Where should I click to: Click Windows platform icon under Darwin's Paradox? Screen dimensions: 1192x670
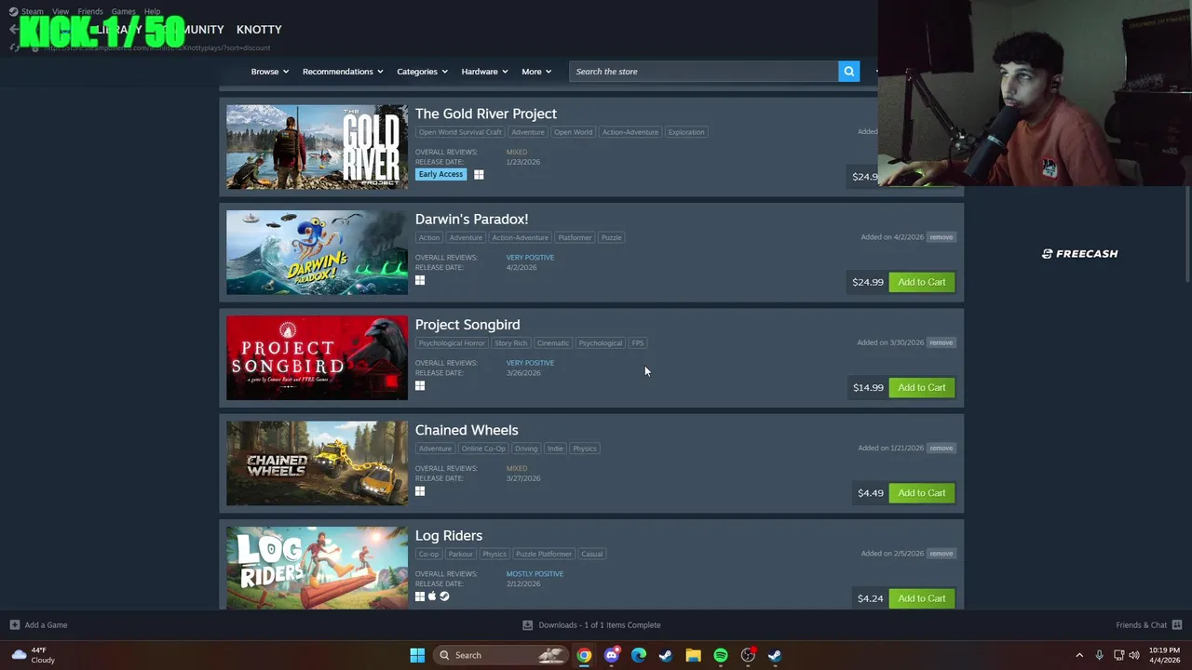click(420, 280)
